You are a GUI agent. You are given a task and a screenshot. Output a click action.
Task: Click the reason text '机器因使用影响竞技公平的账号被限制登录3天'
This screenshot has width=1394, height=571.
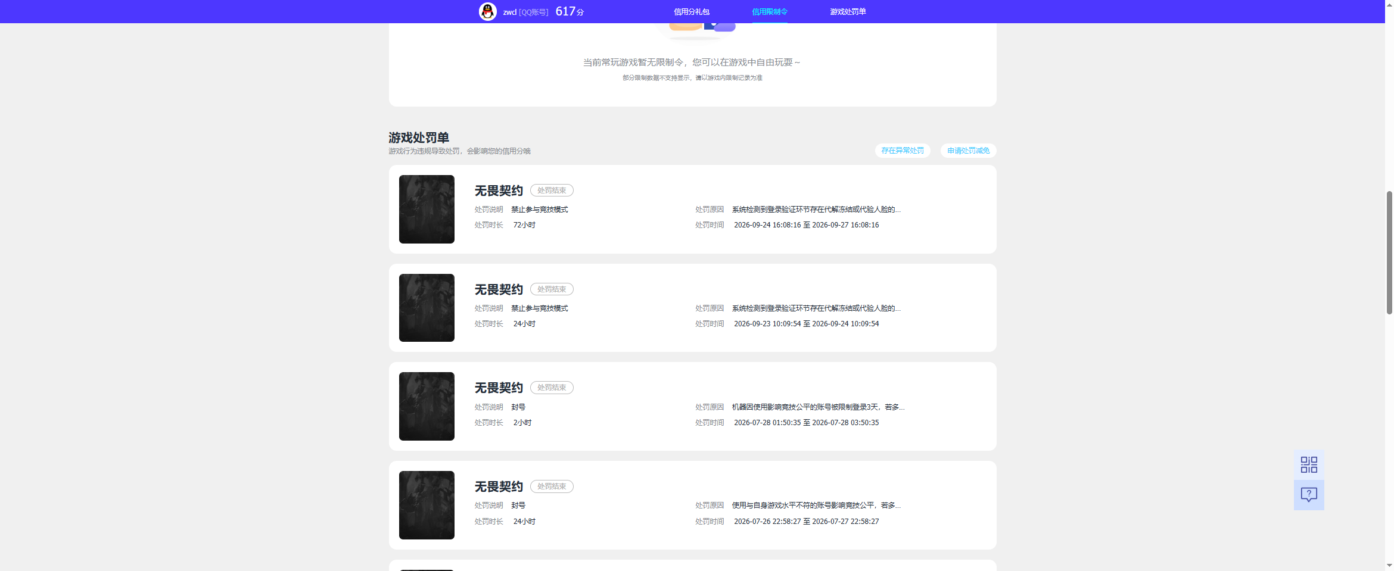805,407
